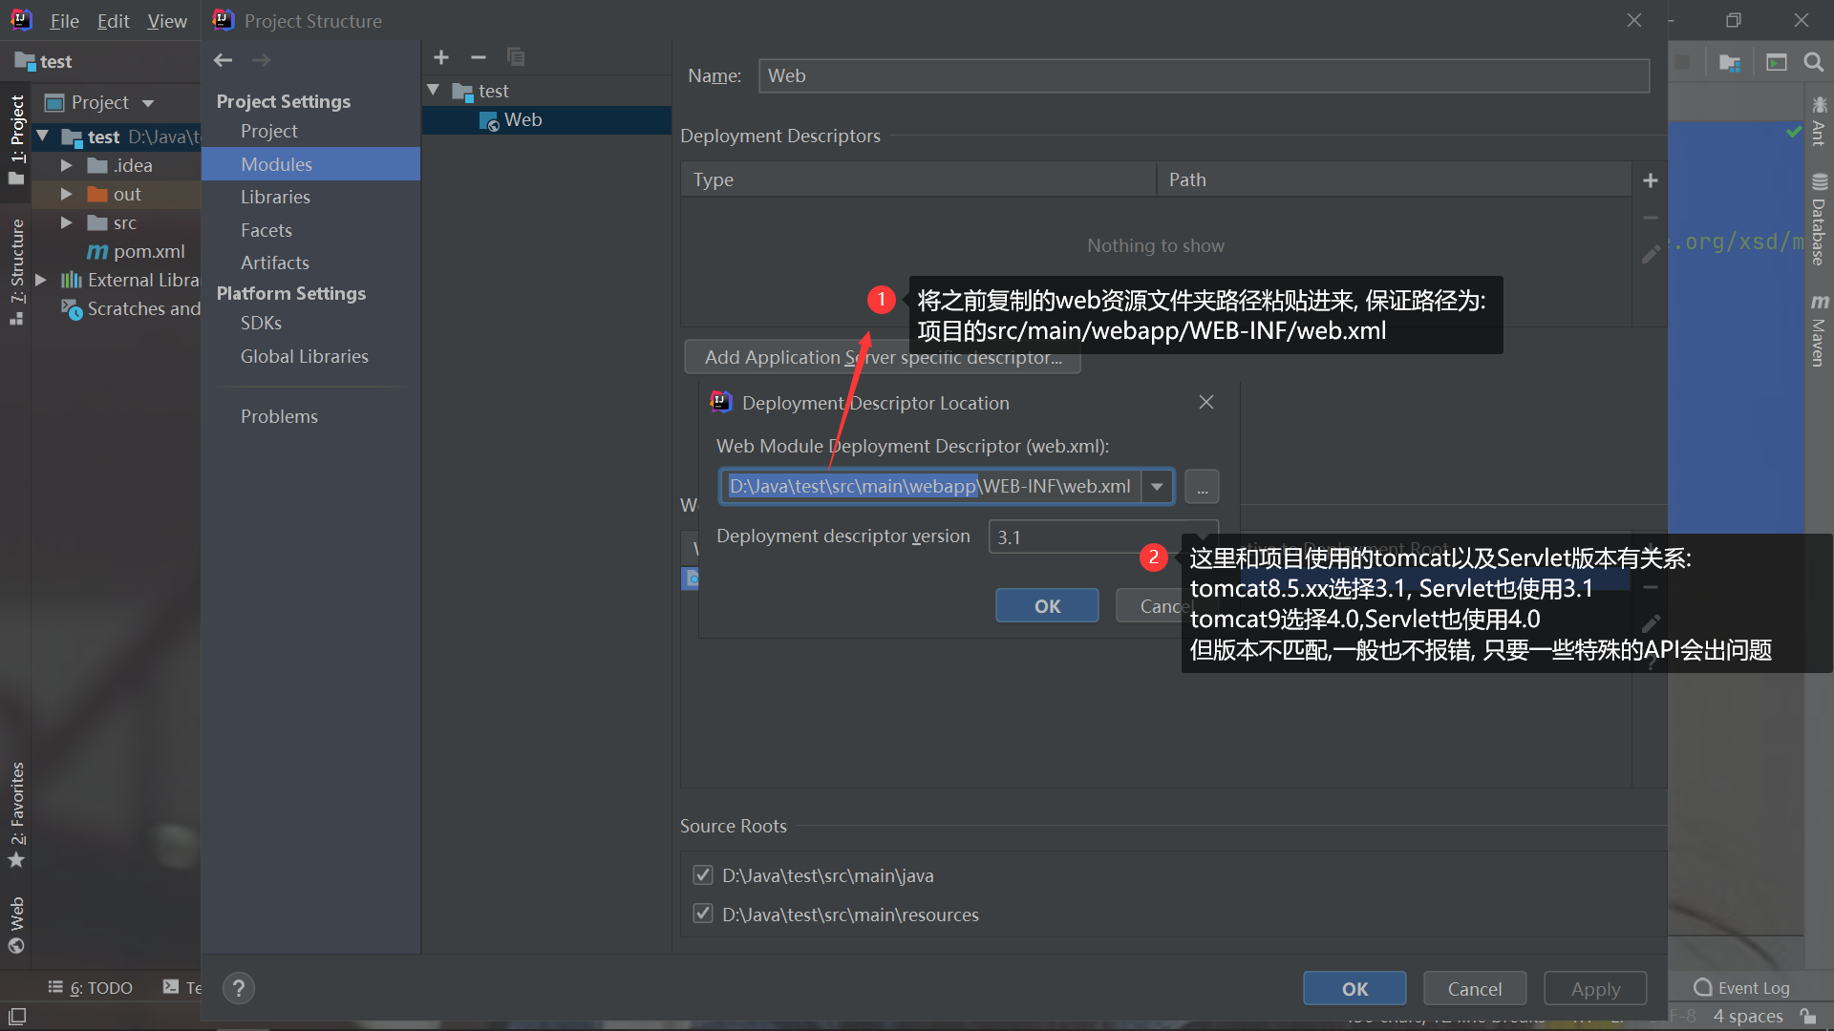The image size is (1834, 1031).
Task: Click the Name text field
Action: pyautogui.click(x=1204, y=75)
